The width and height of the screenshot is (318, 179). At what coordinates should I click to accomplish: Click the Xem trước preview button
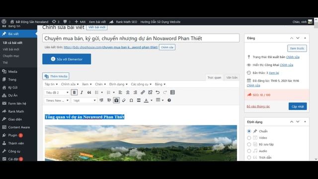point(297,48)
